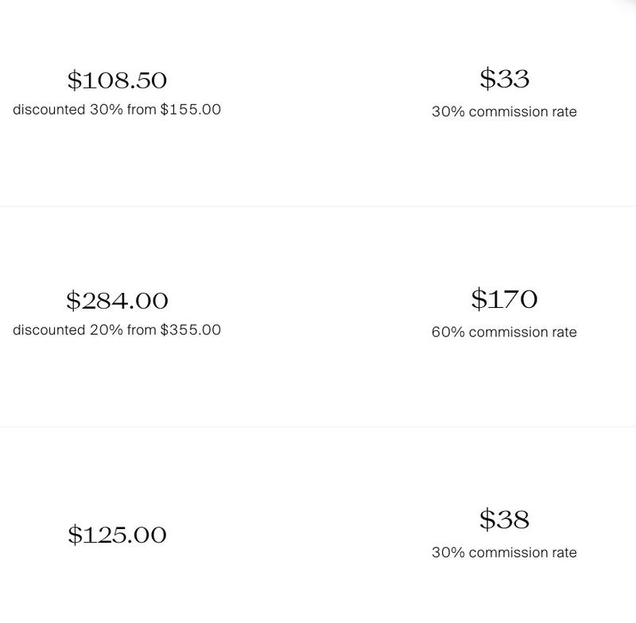
Task: Click the original price $155.00
Action: 191,110
